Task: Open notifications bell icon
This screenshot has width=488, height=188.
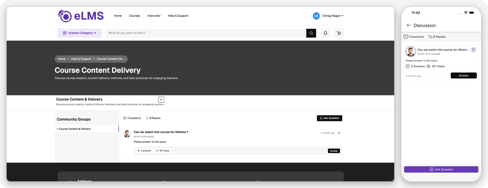Action: coord(325,33)
